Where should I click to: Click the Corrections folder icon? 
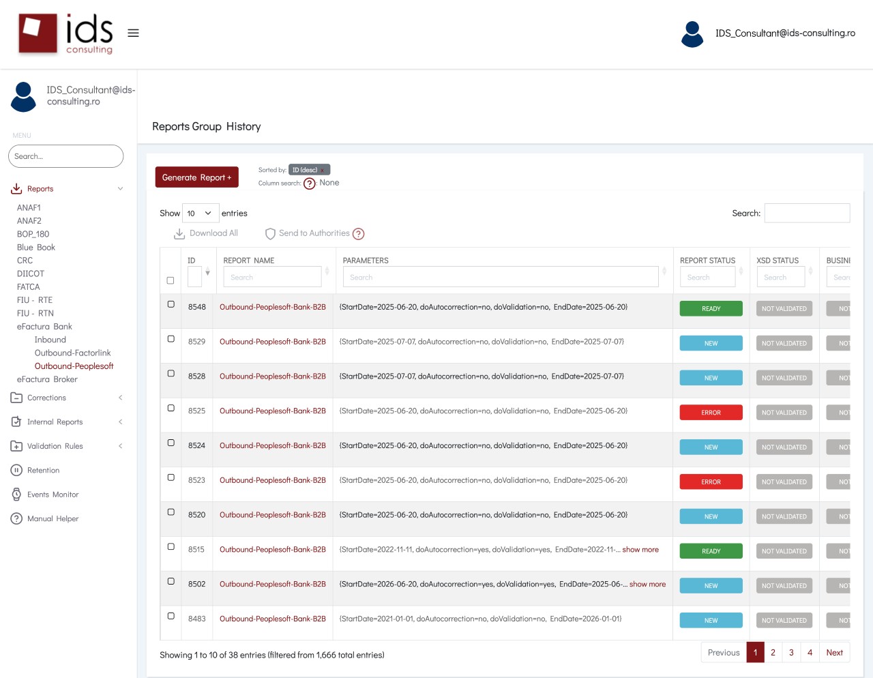click(x=16, y=398)
